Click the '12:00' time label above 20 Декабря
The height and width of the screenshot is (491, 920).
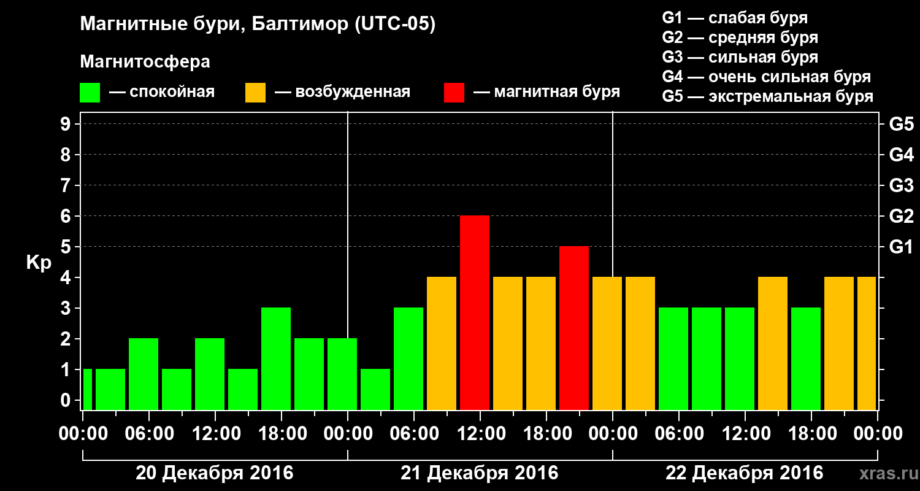tap(215, 434)
